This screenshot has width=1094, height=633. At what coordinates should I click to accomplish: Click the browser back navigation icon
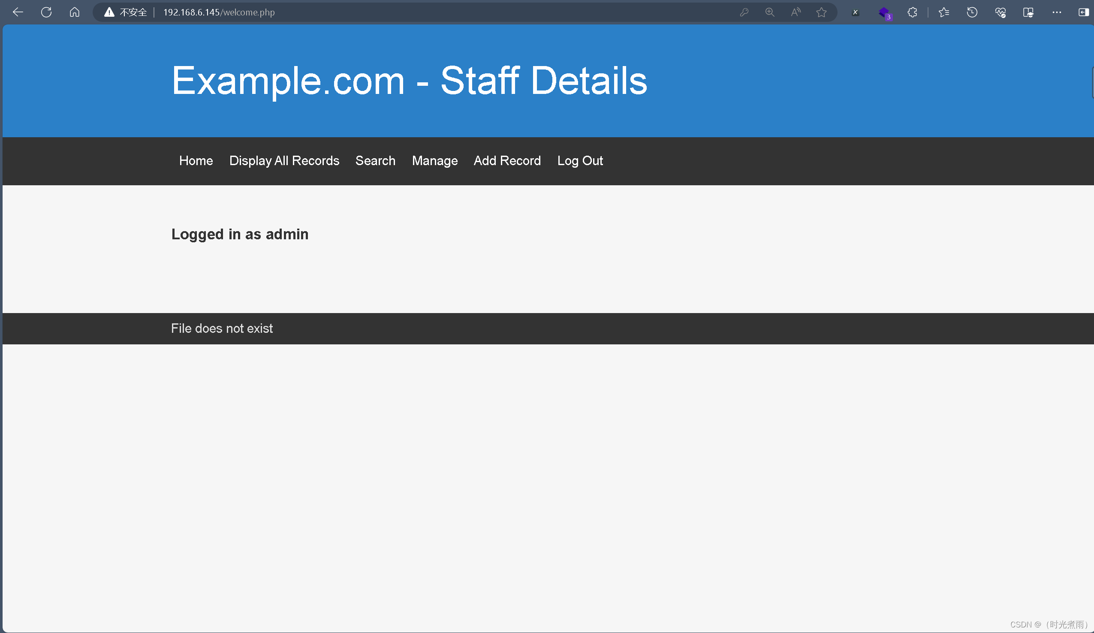point(17,12)
